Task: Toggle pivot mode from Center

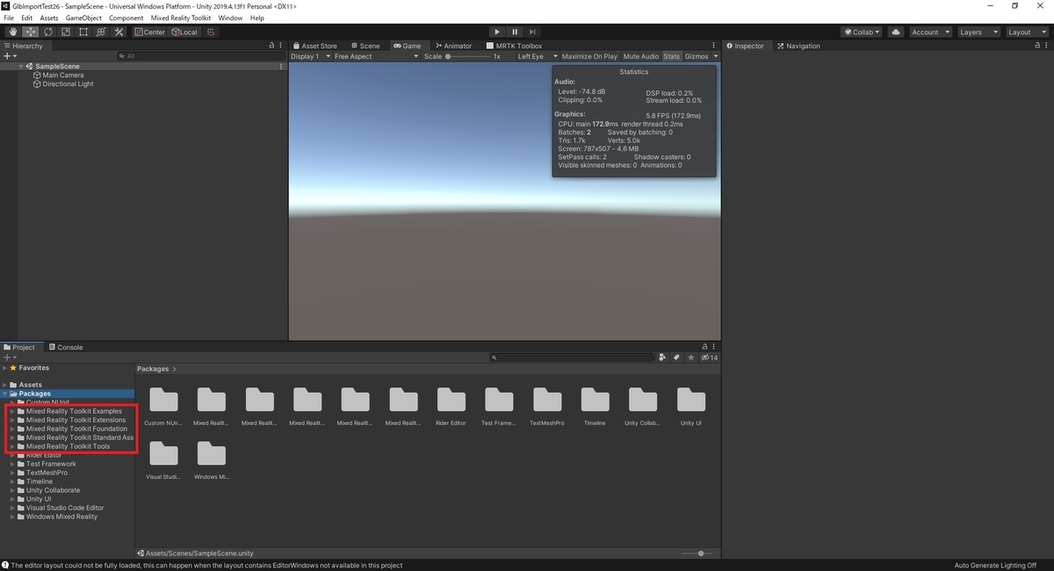Action: 149,32
